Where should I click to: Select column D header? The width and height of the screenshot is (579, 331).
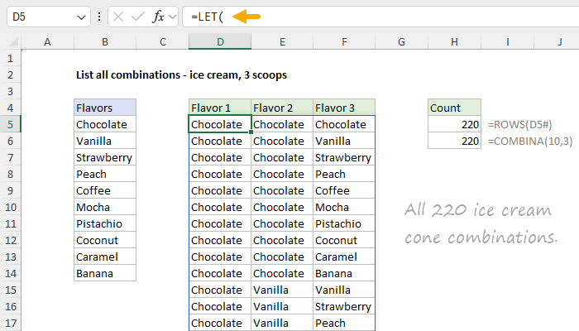tap(220, 41)
